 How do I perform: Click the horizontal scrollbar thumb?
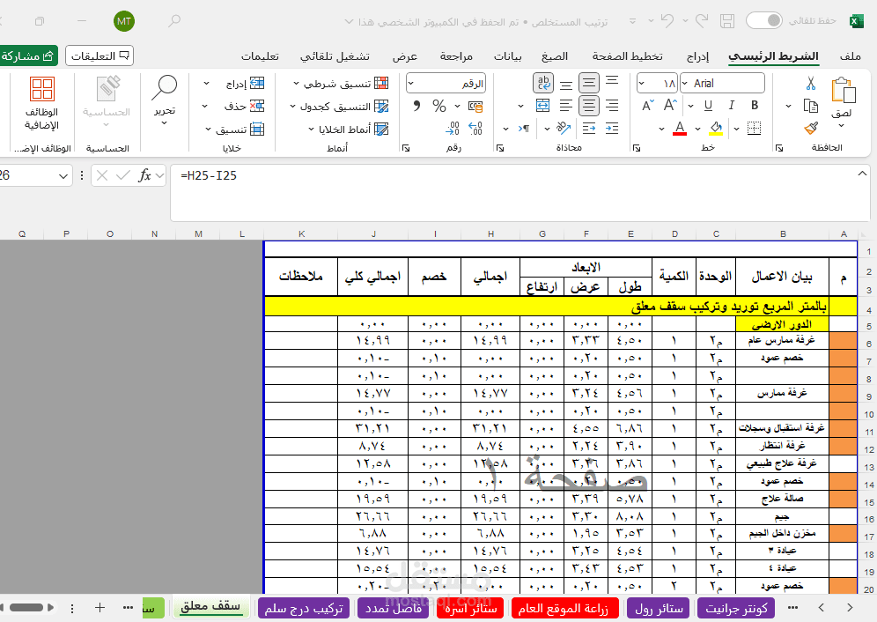pyautogui.click(x=26, y=607)
